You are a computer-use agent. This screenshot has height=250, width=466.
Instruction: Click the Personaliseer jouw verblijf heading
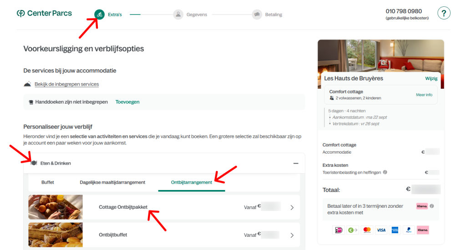pyautogui.click(x=58, y=127)
